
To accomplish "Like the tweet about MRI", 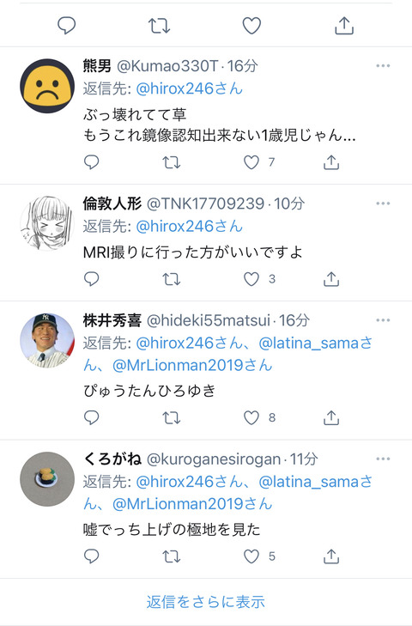I will tap(251, 279).
